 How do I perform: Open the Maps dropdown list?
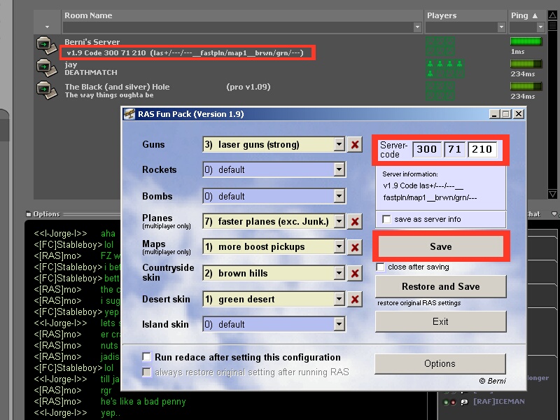[339, 247]
